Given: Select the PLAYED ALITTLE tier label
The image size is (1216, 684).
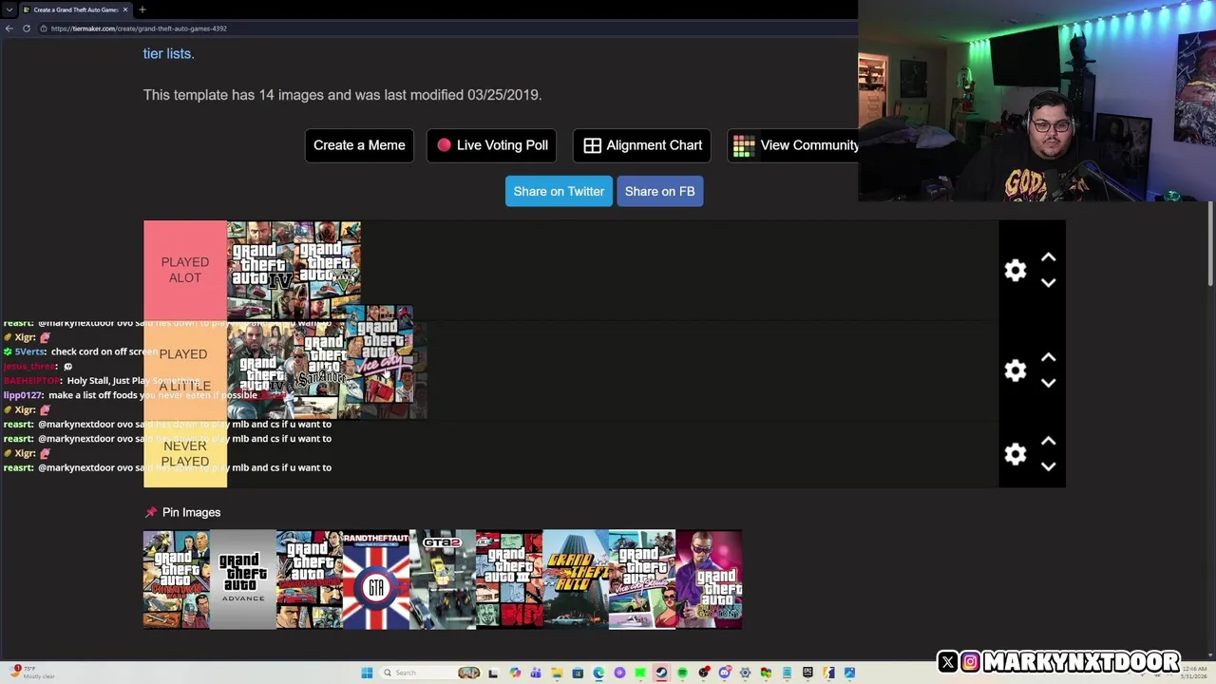Looking at the screenshot, I should 185,370.
